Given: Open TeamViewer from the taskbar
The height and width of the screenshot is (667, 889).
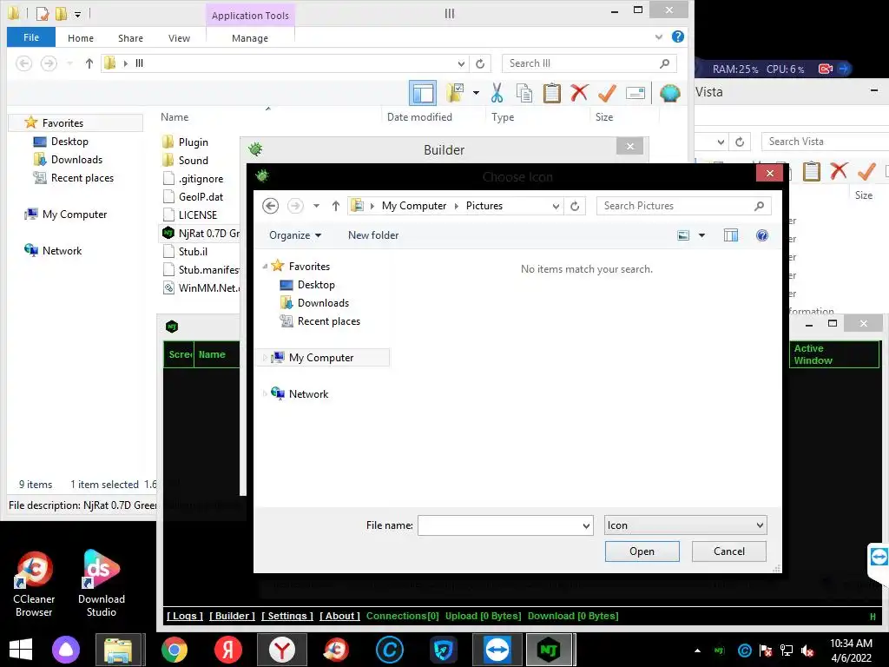Looking at the screenshot, I should (497, 650).
